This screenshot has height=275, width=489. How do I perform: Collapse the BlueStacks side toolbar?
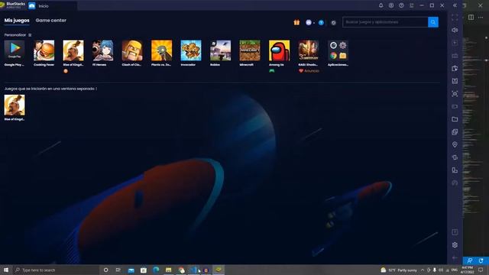pos(455,5)
